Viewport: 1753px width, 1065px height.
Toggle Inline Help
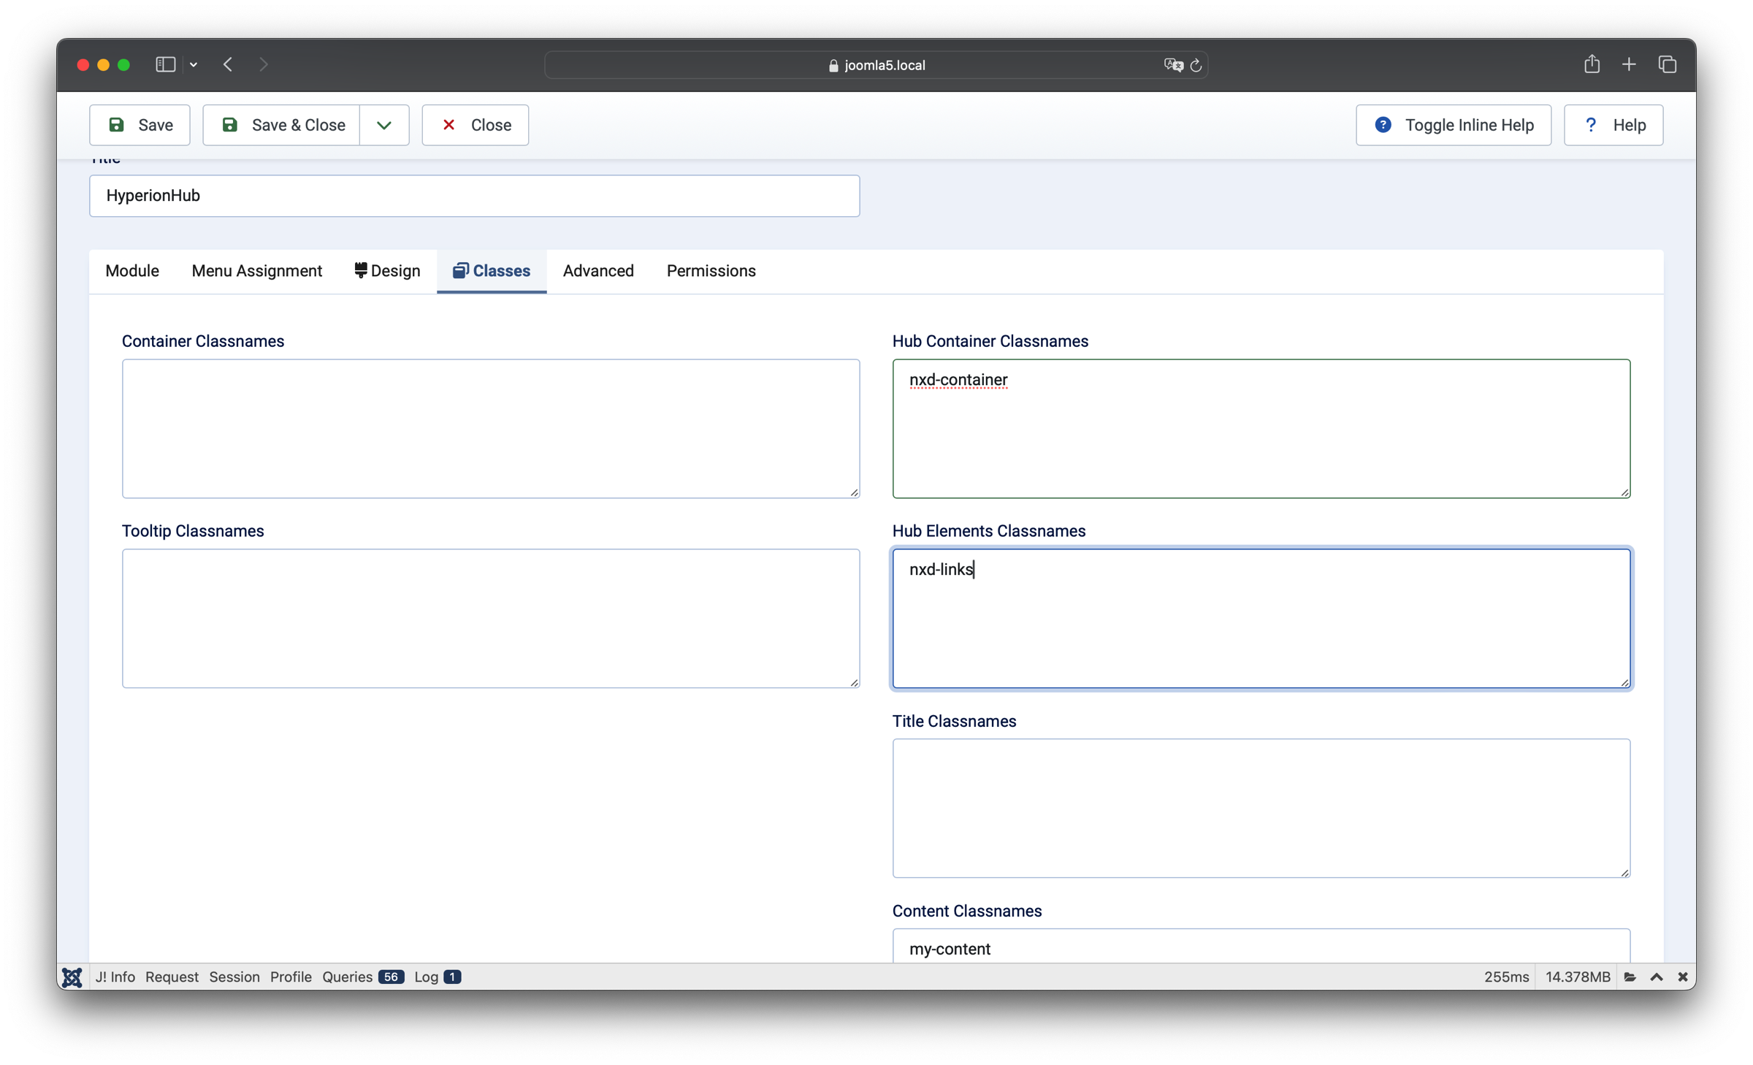(1454, 125)
